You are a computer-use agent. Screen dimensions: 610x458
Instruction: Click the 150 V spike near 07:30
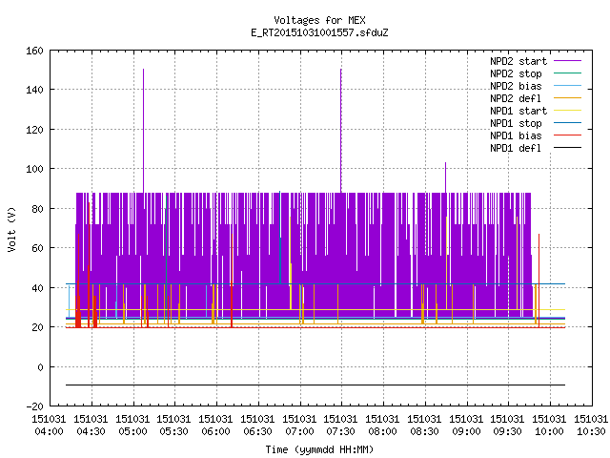[x=341, y=131]
